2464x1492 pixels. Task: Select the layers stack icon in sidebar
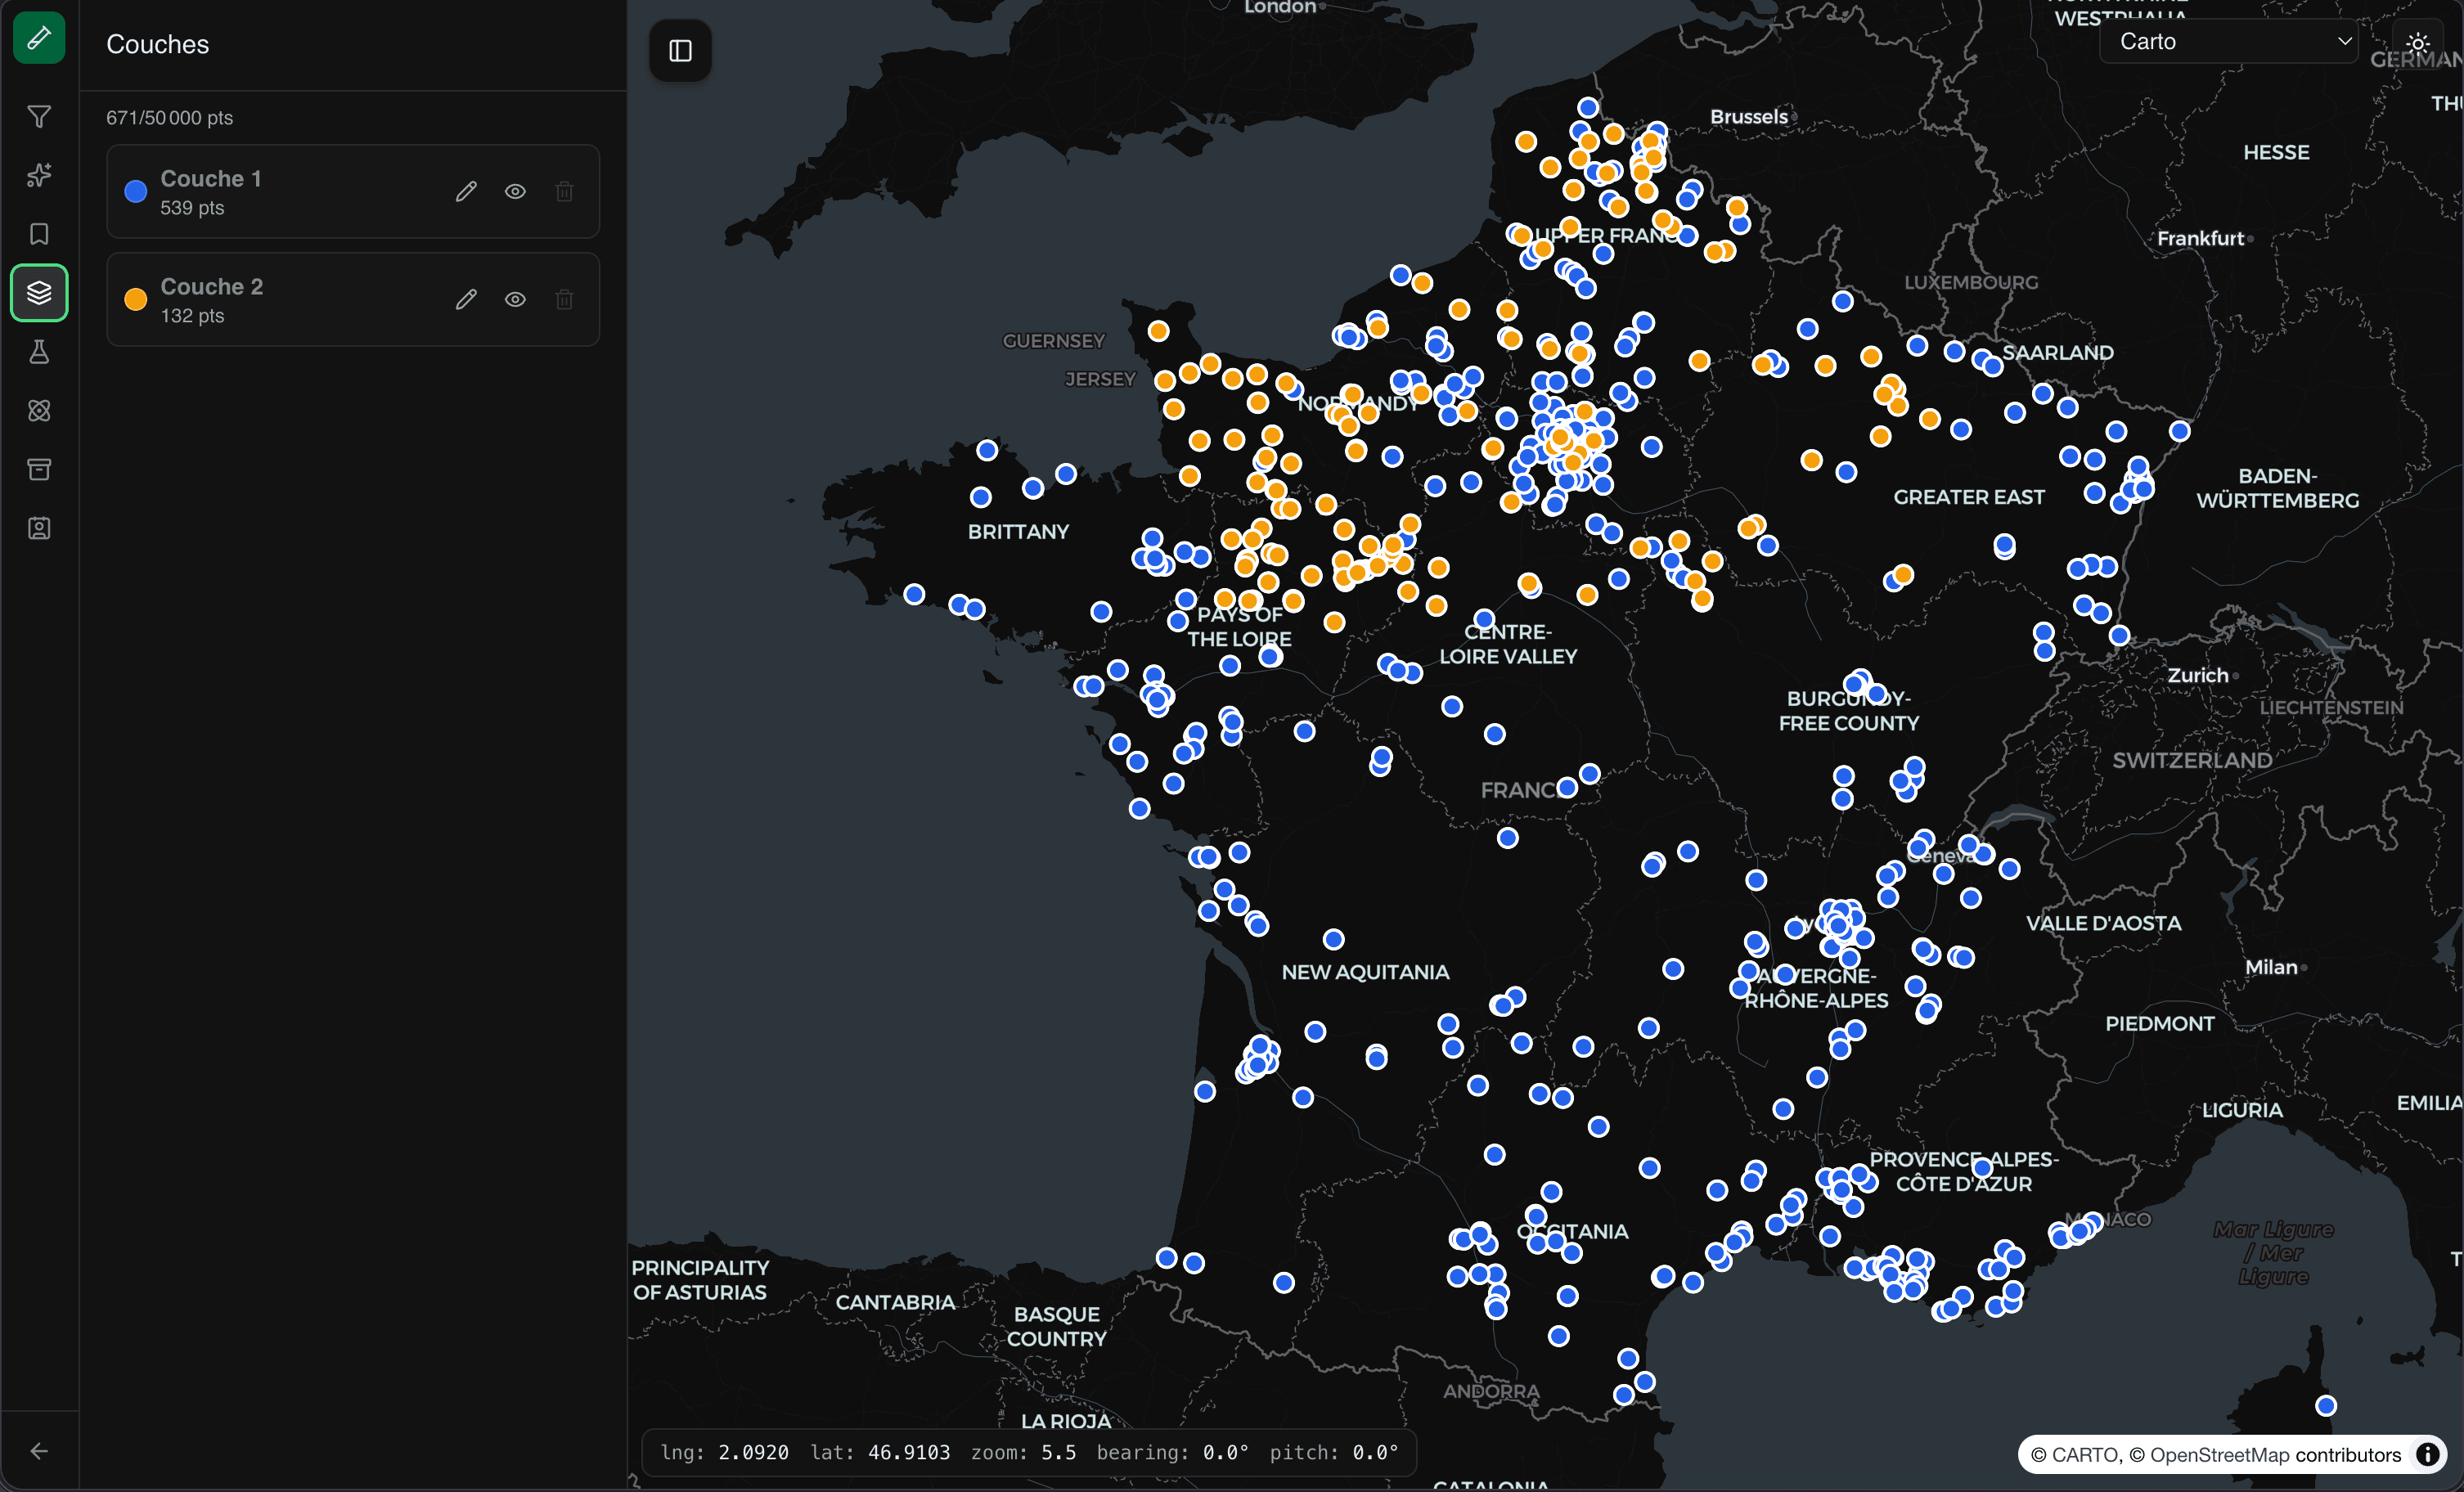pos(39,293)
